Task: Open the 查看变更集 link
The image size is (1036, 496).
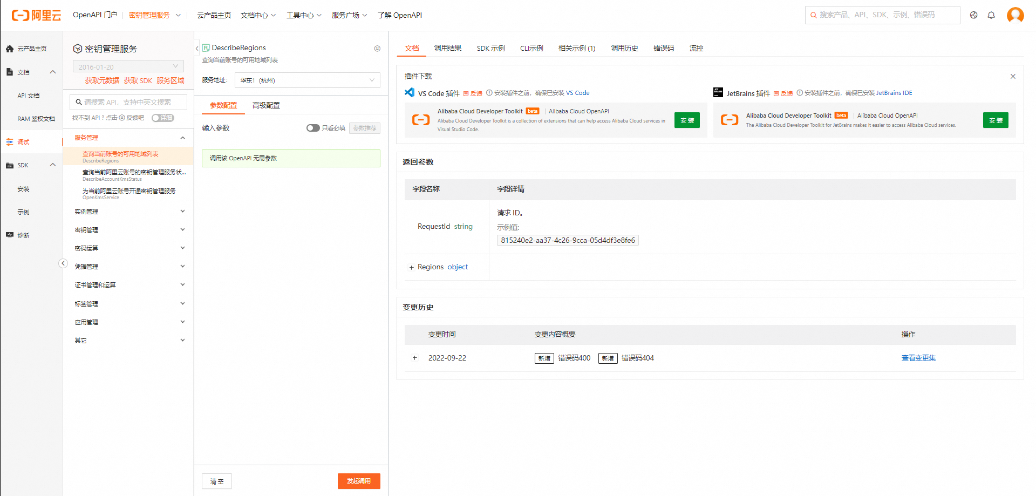Action: [918, 358]
